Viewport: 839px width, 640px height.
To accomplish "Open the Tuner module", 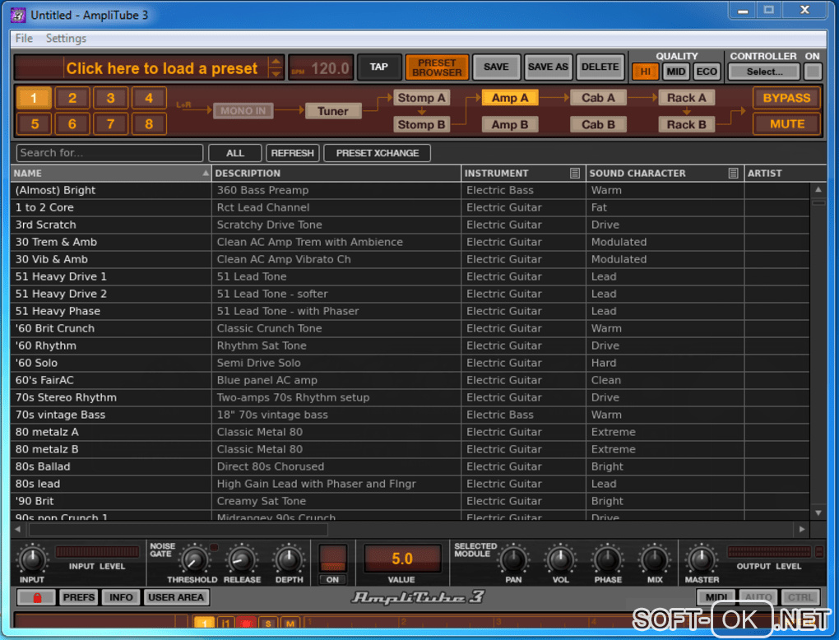I will [333, 111].
